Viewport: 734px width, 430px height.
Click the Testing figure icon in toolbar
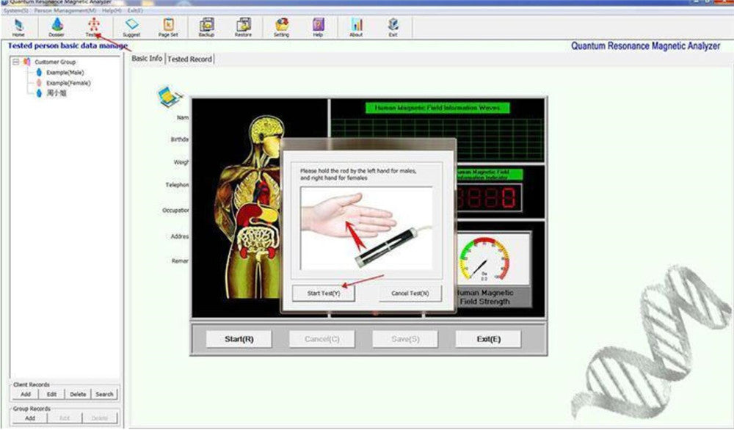pos(93,27)
